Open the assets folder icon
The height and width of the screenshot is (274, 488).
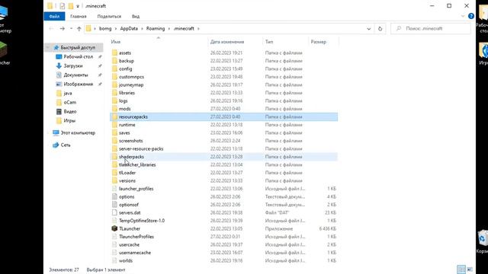[x=114, y=53]
